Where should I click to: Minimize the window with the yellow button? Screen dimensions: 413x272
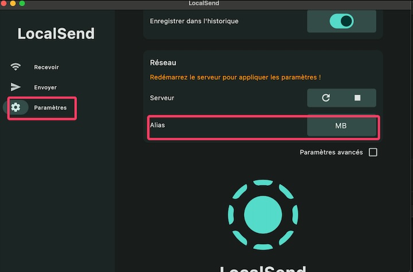(13, 3)
